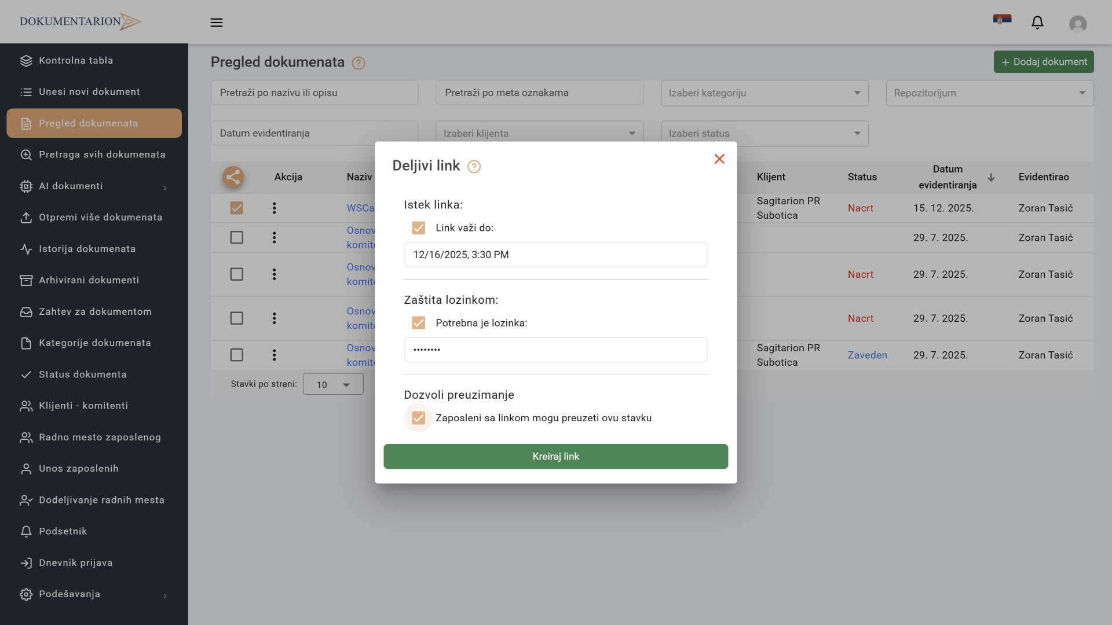Open the 'Izaberi kategoriju' dropdown
The image size is (1112, 625).
pyautogui.click(x=764, y=93)
